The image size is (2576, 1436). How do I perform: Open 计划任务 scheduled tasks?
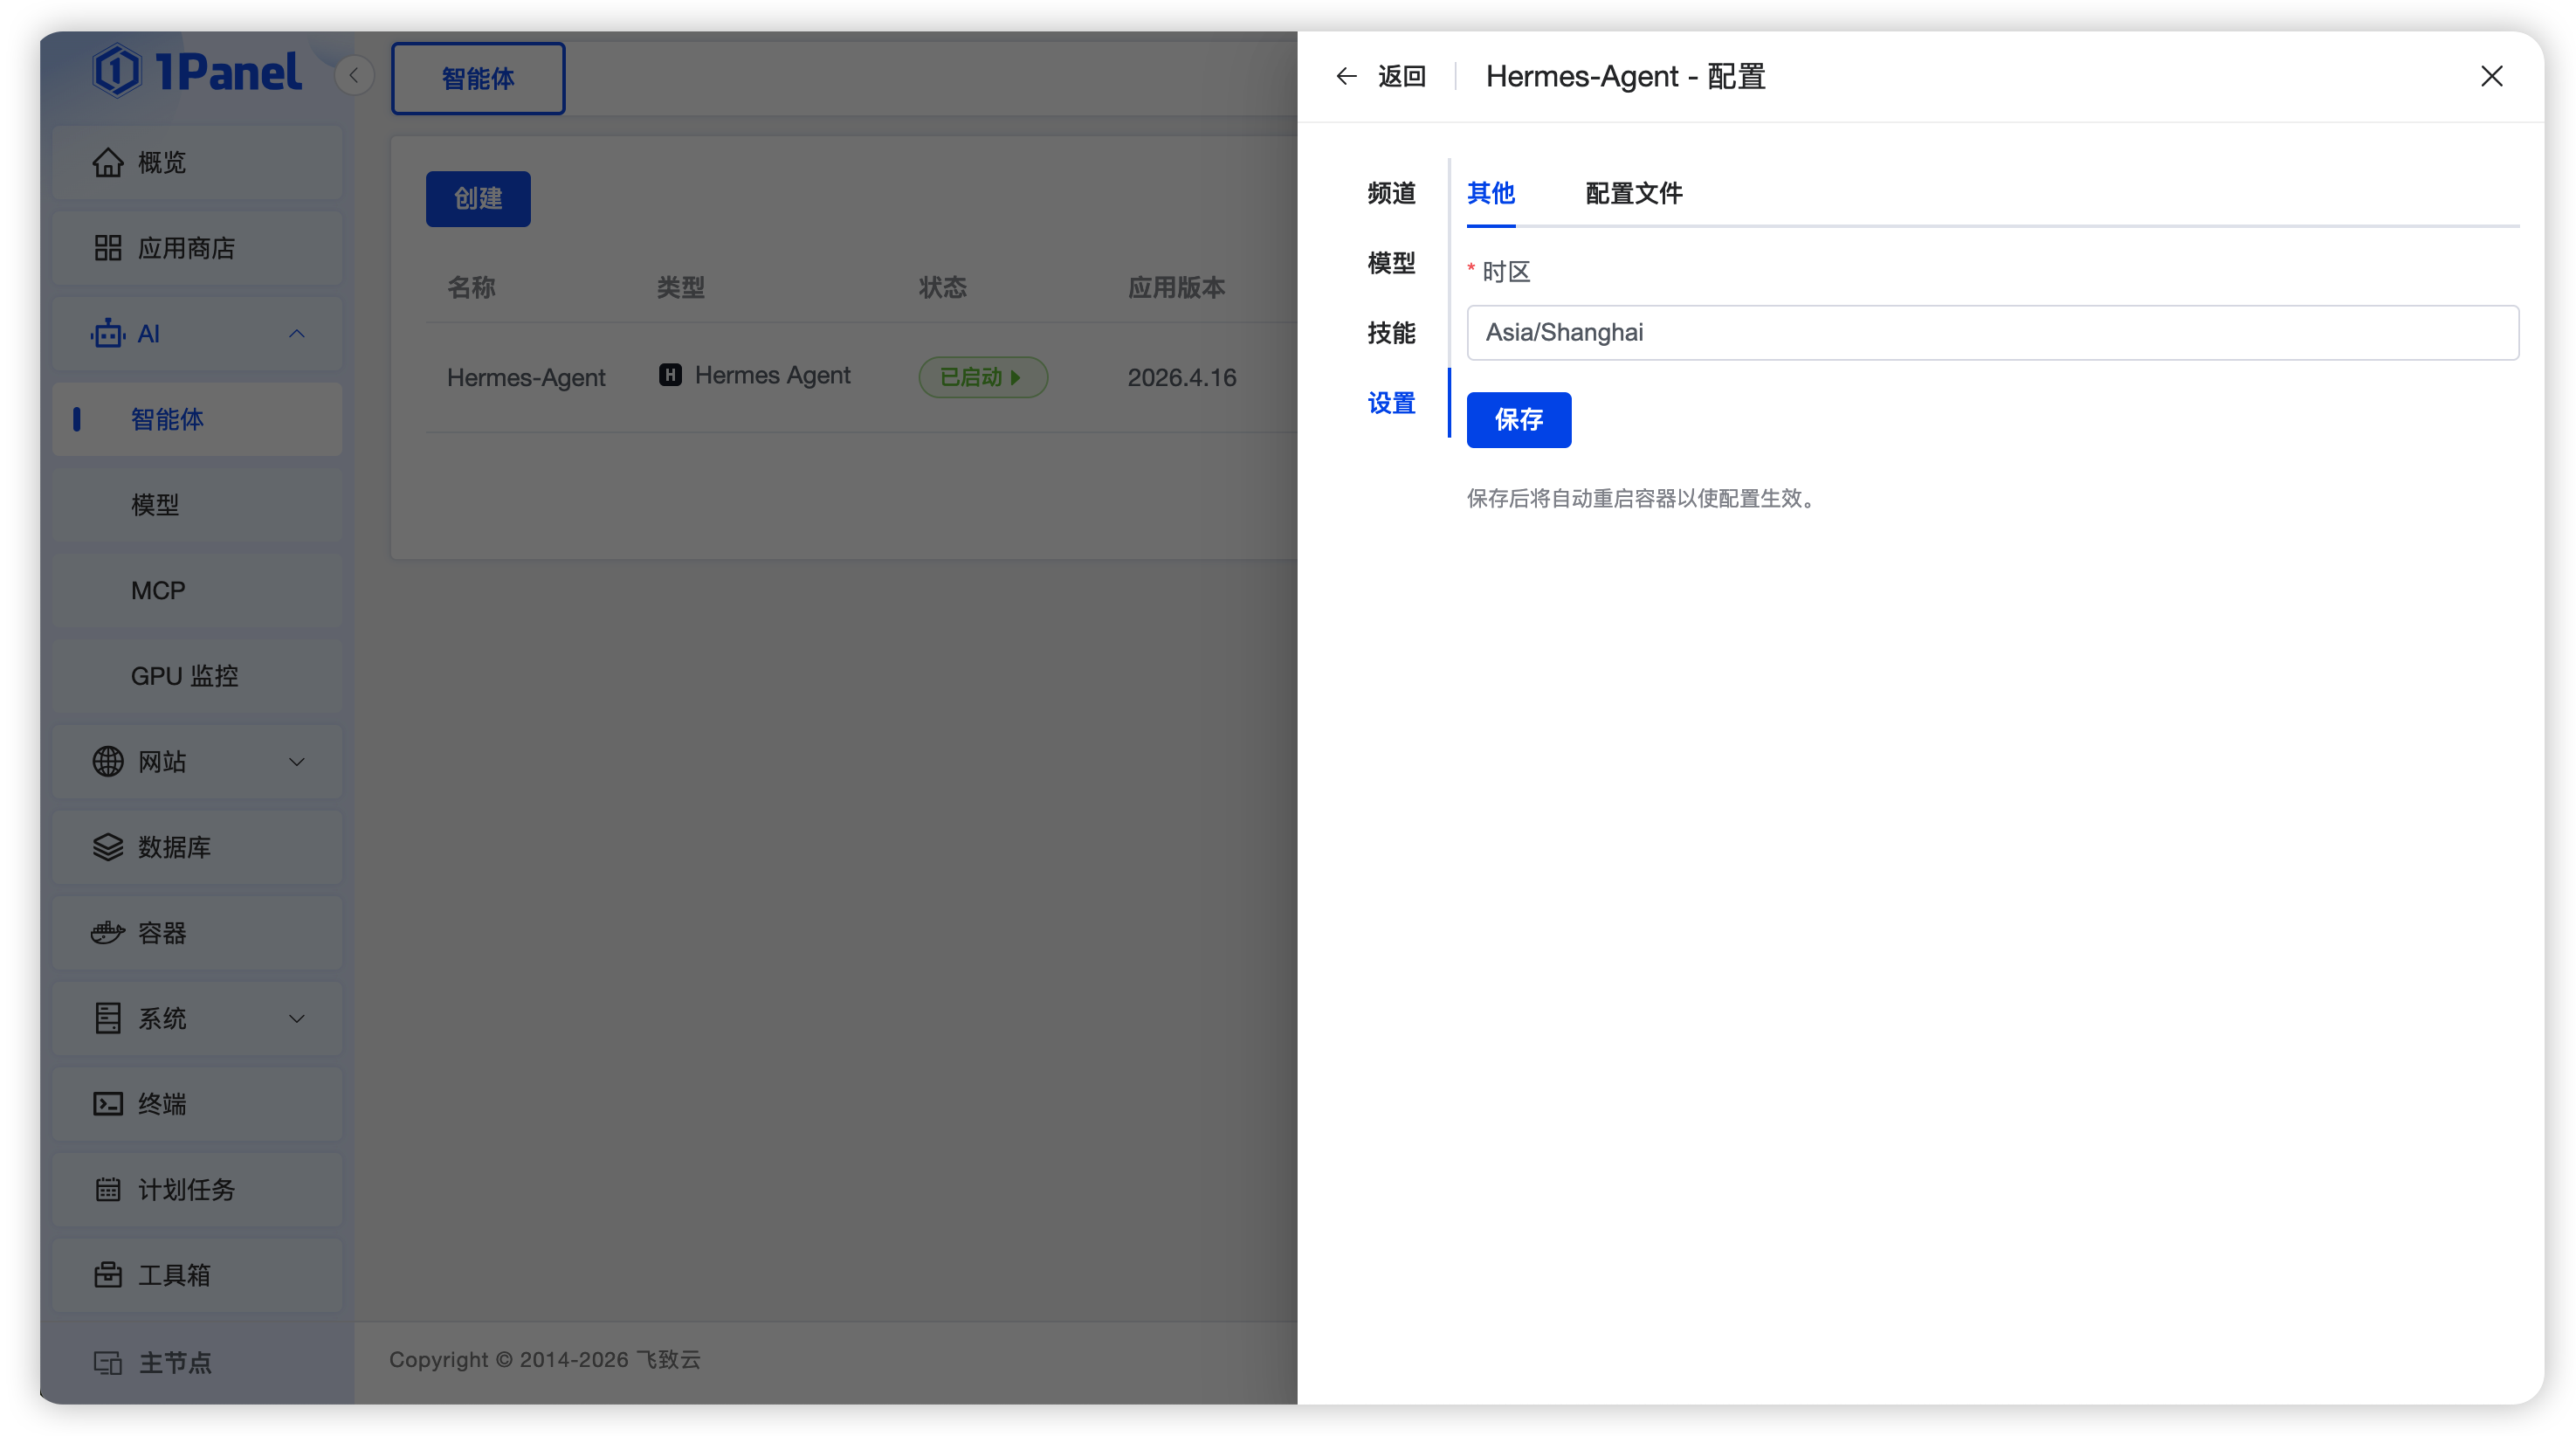coord(197,1189)
